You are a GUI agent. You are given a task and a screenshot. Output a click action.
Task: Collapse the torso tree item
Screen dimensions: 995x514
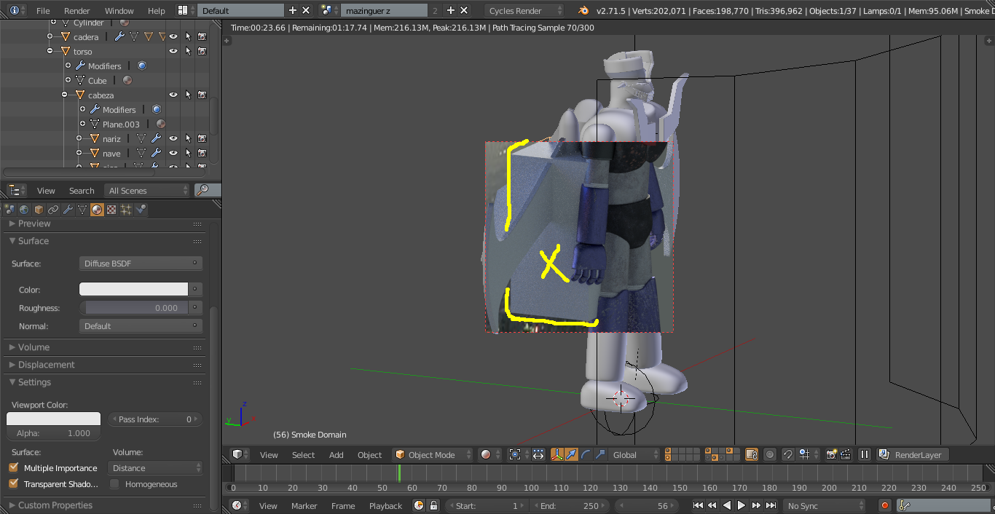tap(50, 51)
